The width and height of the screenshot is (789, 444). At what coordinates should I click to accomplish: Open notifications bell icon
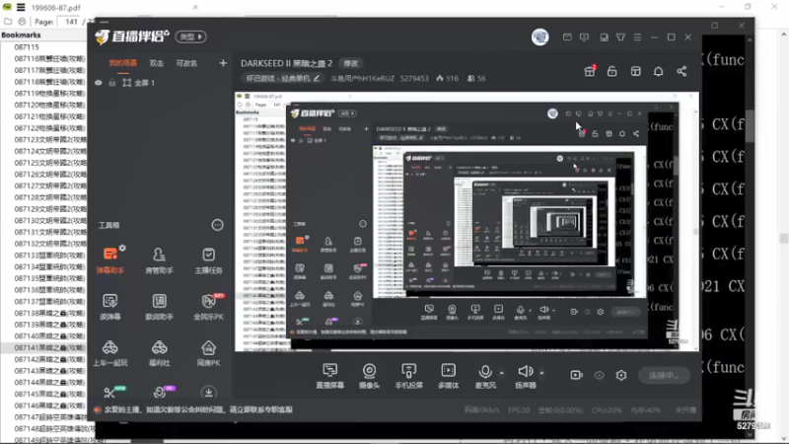click(x=658, y=71)
